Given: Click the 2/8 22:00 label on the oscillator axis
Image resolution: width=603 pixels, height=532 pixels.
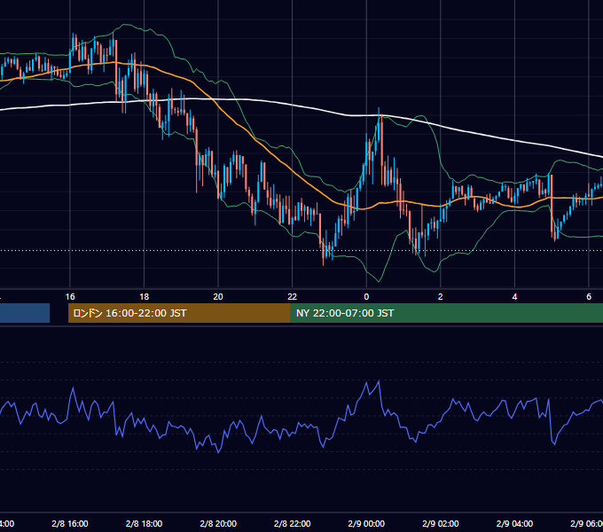Looking at the screenshot, I should [x=293, y=523].
